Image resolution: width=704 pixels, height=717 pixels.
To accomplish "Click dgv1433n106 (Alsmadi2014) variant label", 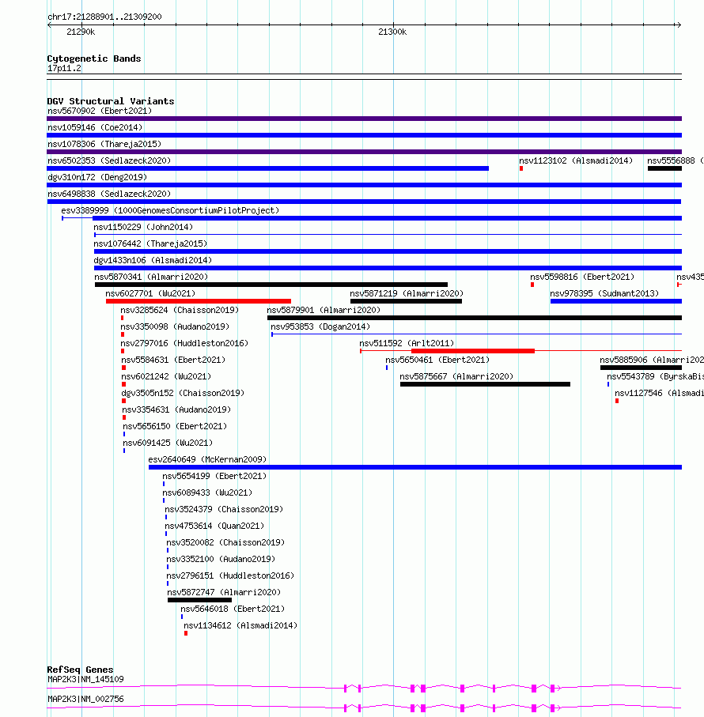I will [153, 260].
